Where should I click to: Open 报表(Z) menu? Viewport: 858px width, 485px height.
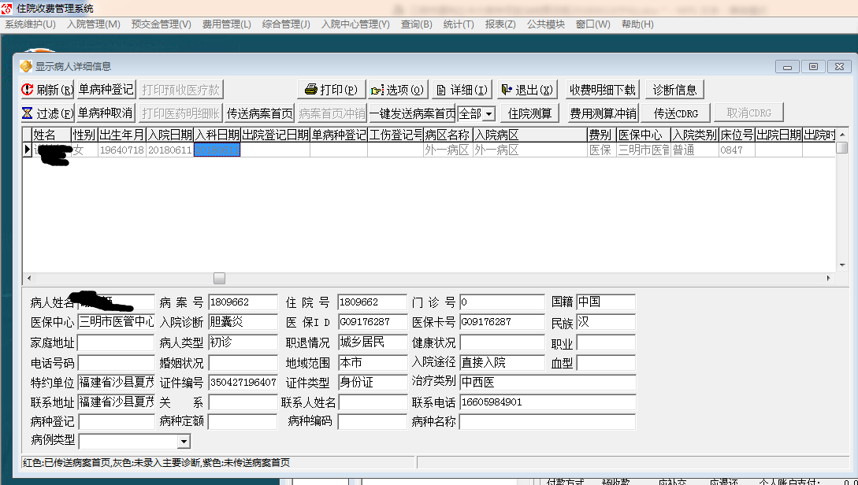pyautogui.click(x=500, y=24)
